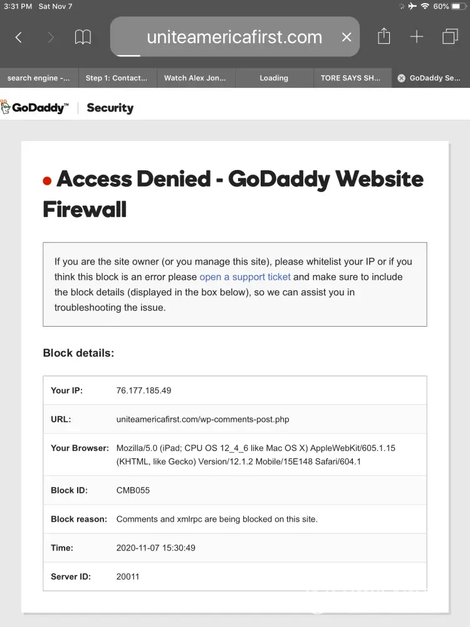Tap the Wi-Fi status icon
The image size is (470, 627).
click(425, 6)
